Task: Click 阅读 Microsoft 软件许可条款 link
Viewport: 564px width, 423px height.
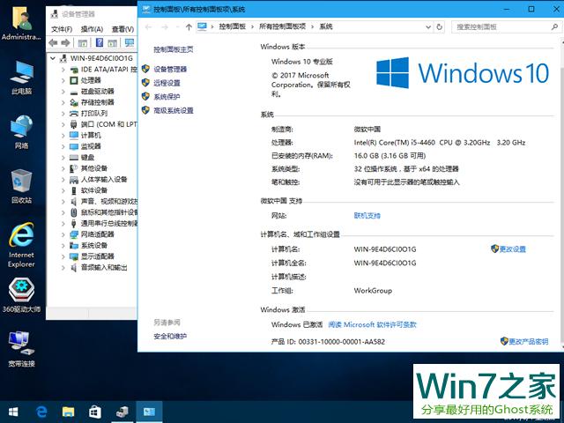Action: pos(372,324)
